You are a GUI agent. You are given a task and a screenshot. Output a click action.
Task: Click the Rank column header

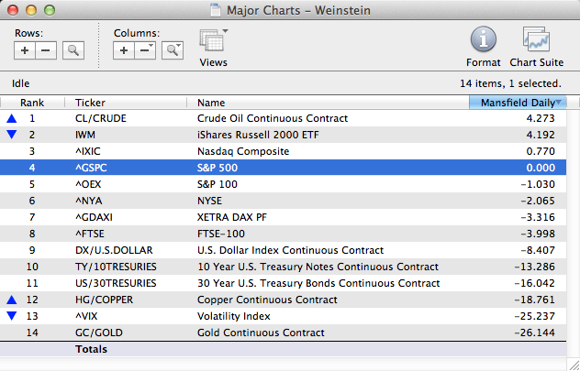pyautogui.click(x=32, y=103)
